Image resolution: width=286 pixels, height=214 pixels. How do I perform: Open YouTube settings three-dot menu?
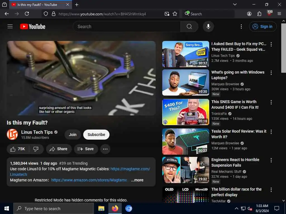tap(241, 26)
